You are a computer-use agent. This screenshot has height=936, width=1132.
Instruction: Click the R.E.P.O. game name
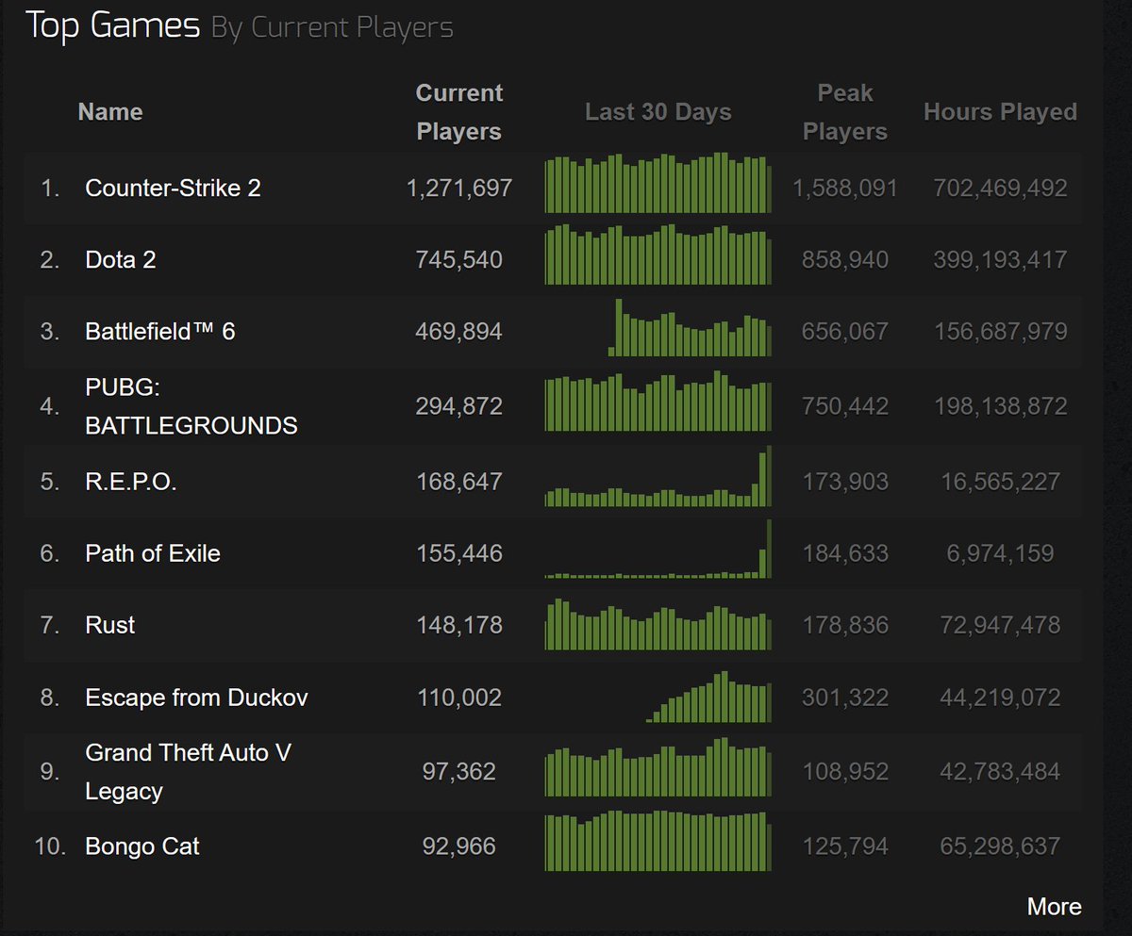click(132, 482)
